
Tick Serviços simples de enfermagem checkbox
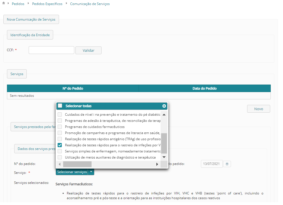60,151
